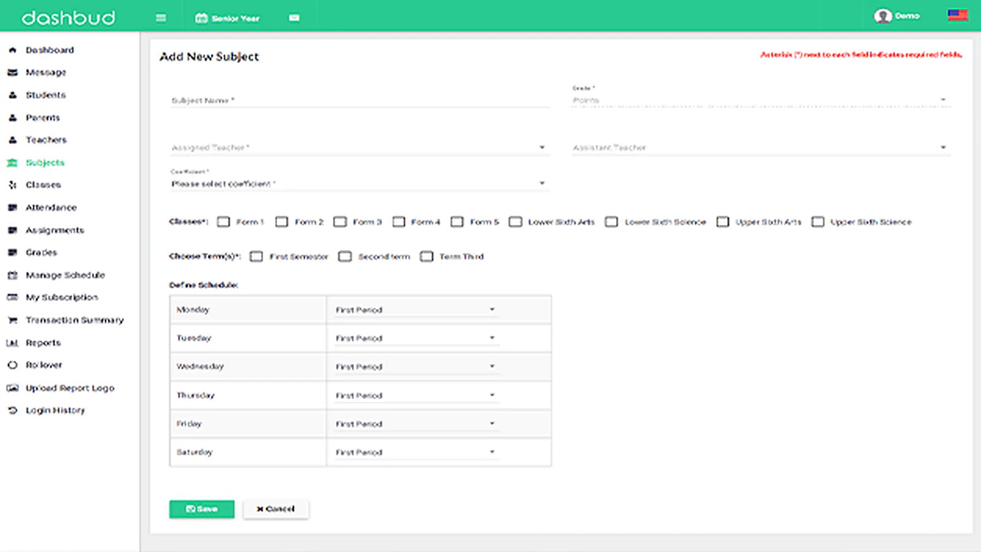Open Monday's period dropdown
This screenshot has width=981, height=552.
(416, 310)
